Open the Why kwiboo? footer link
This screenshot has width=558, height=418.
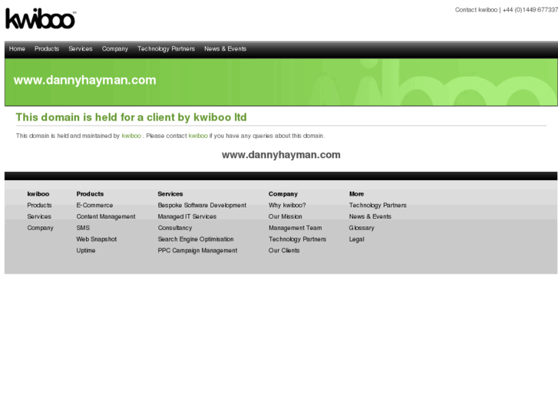point(287,206)
